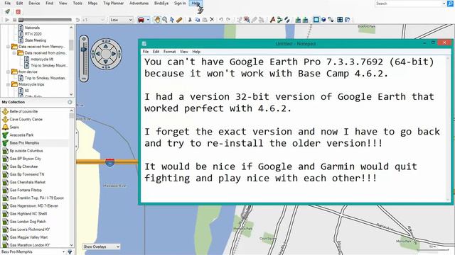Collapse the 'Motorcycle trips' folder
Screen dimensions: 455x255
(x=9, y=84)
